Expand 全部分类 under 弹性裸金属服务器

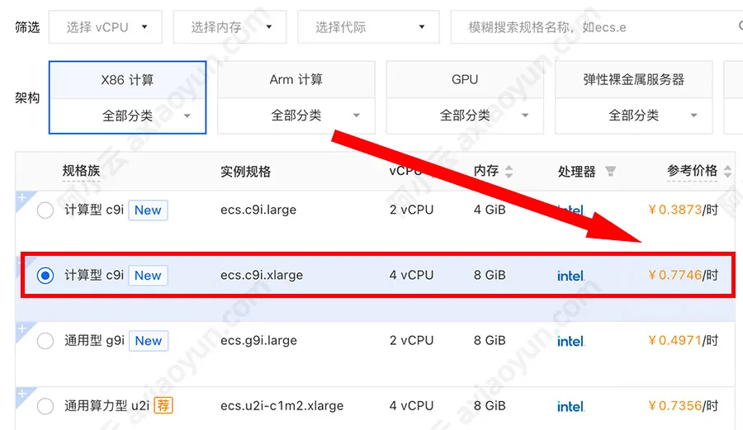[x=633, y=116]
